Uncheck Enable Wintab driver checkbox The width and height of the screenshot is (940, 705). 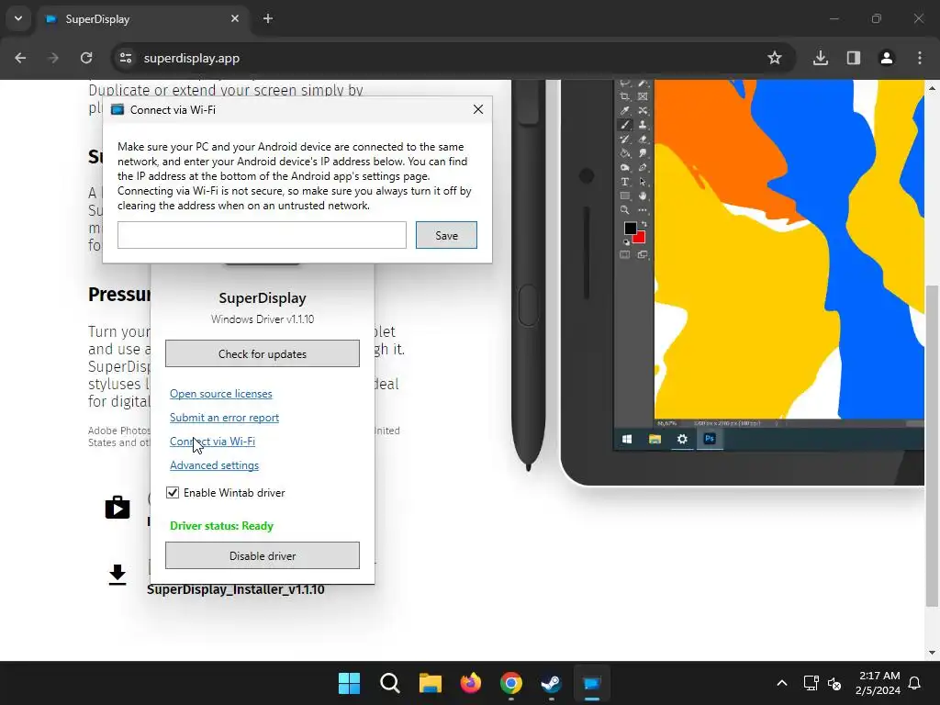(173, 493)
